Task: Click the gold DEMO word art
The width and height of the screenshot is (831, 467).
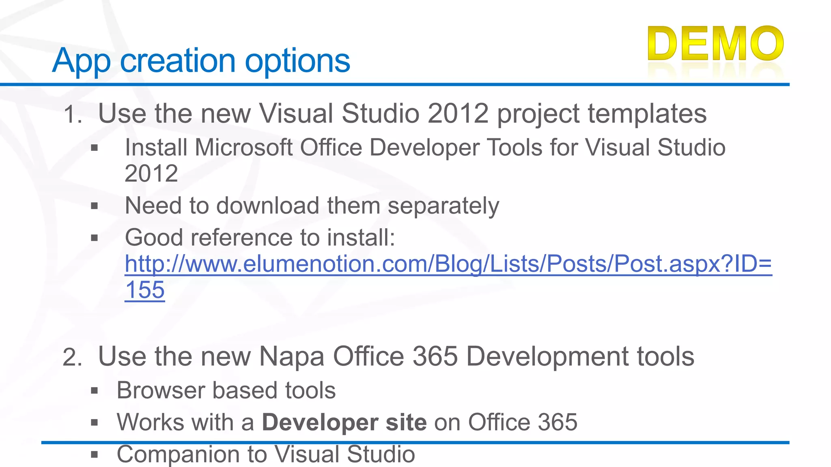Action: pyautogui.click(x=715, y=44)
